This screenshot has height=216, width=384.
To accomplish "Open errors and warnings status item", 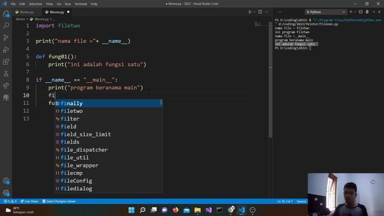I will tap(10, 202).
